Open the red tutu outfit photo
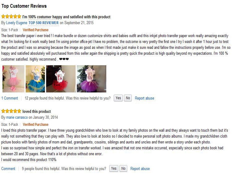This screenshot has width=232, height=179. (61, 79)
